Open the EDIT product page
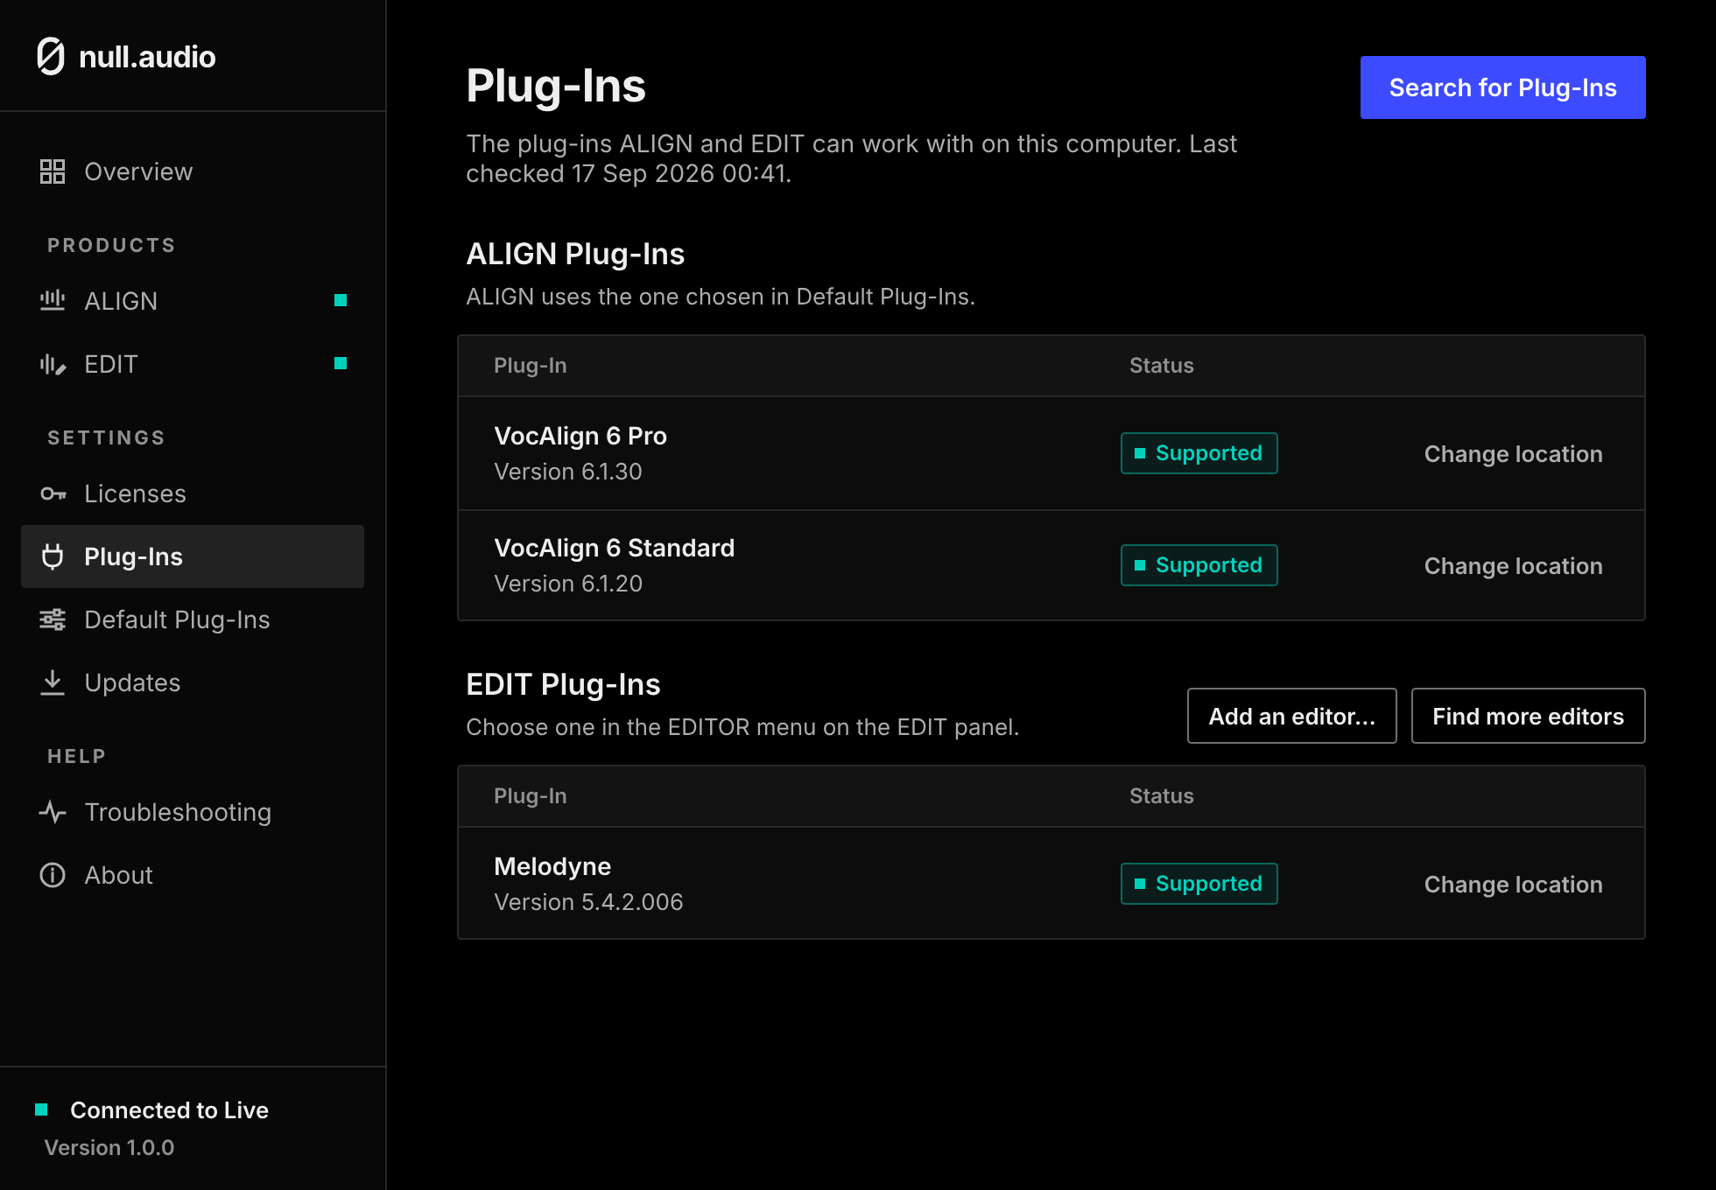This screenshot has height=1190, width=1716. click(193, 364)
